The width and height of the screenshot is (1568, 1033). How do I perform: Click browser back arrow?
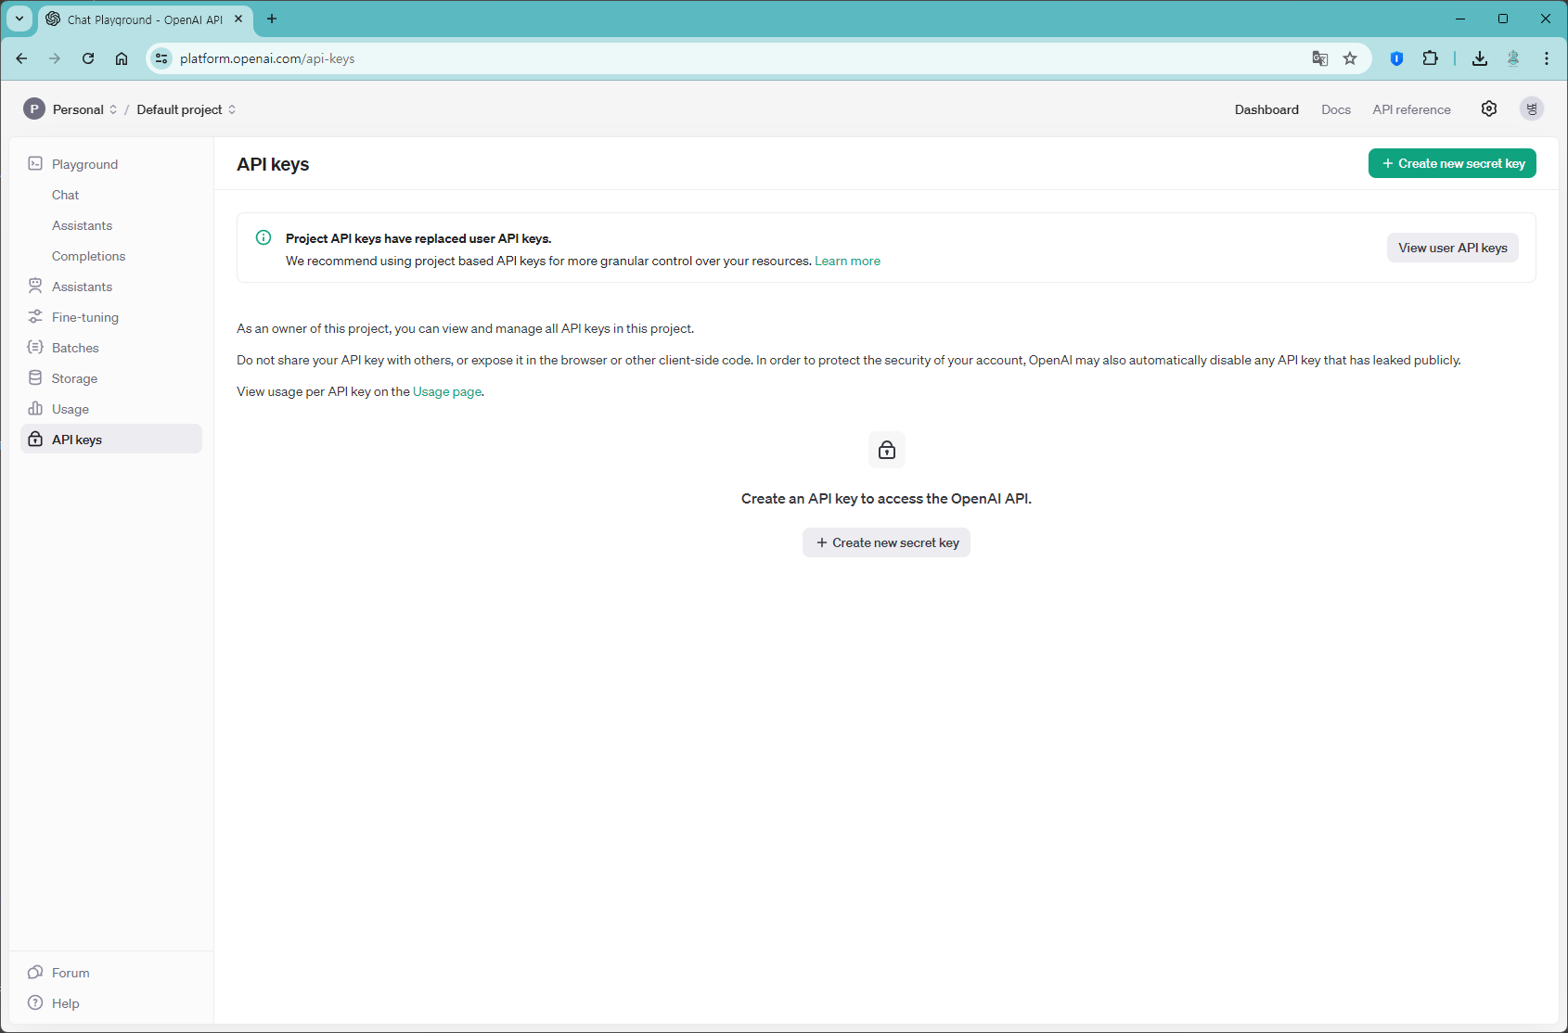tap(21, 58)
